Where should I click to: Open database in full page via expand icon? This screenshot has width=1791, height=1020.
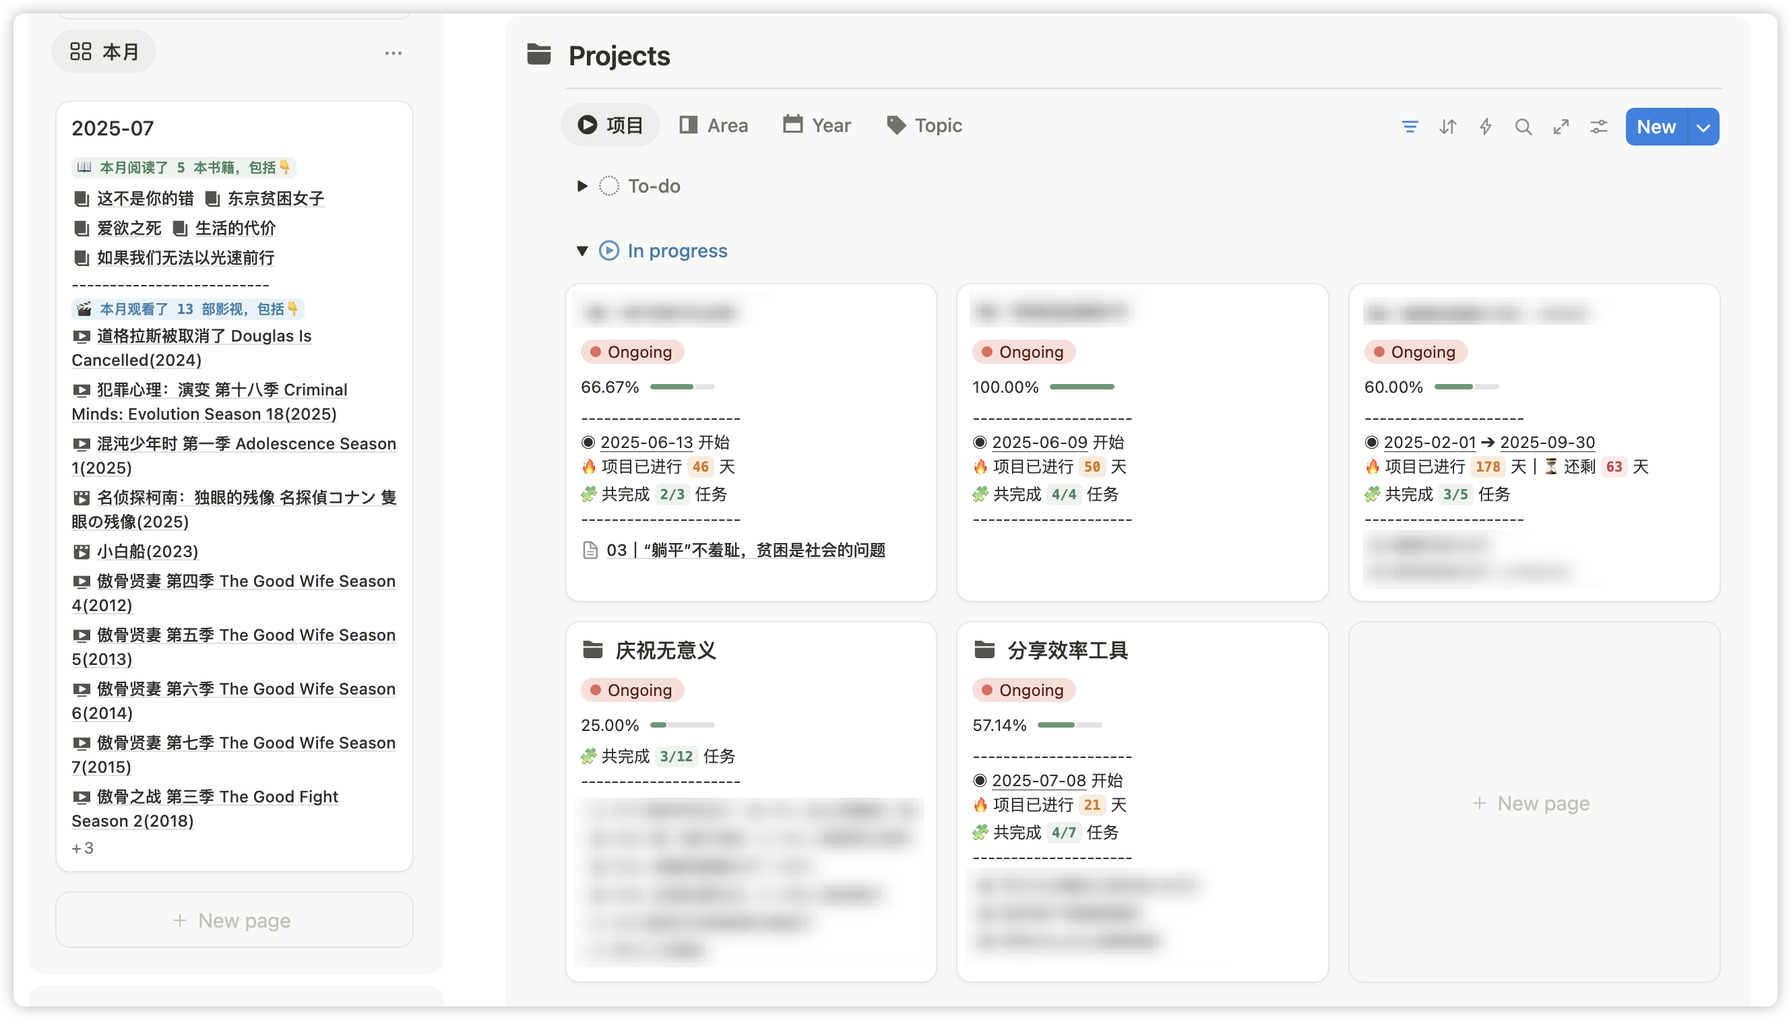(x=1561, y=127)
